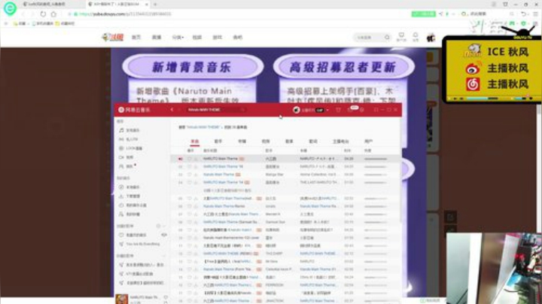Viewport: 542px width, 304px height.
Task: Add a new playlist with plus icon
Action: pos(158,226)
